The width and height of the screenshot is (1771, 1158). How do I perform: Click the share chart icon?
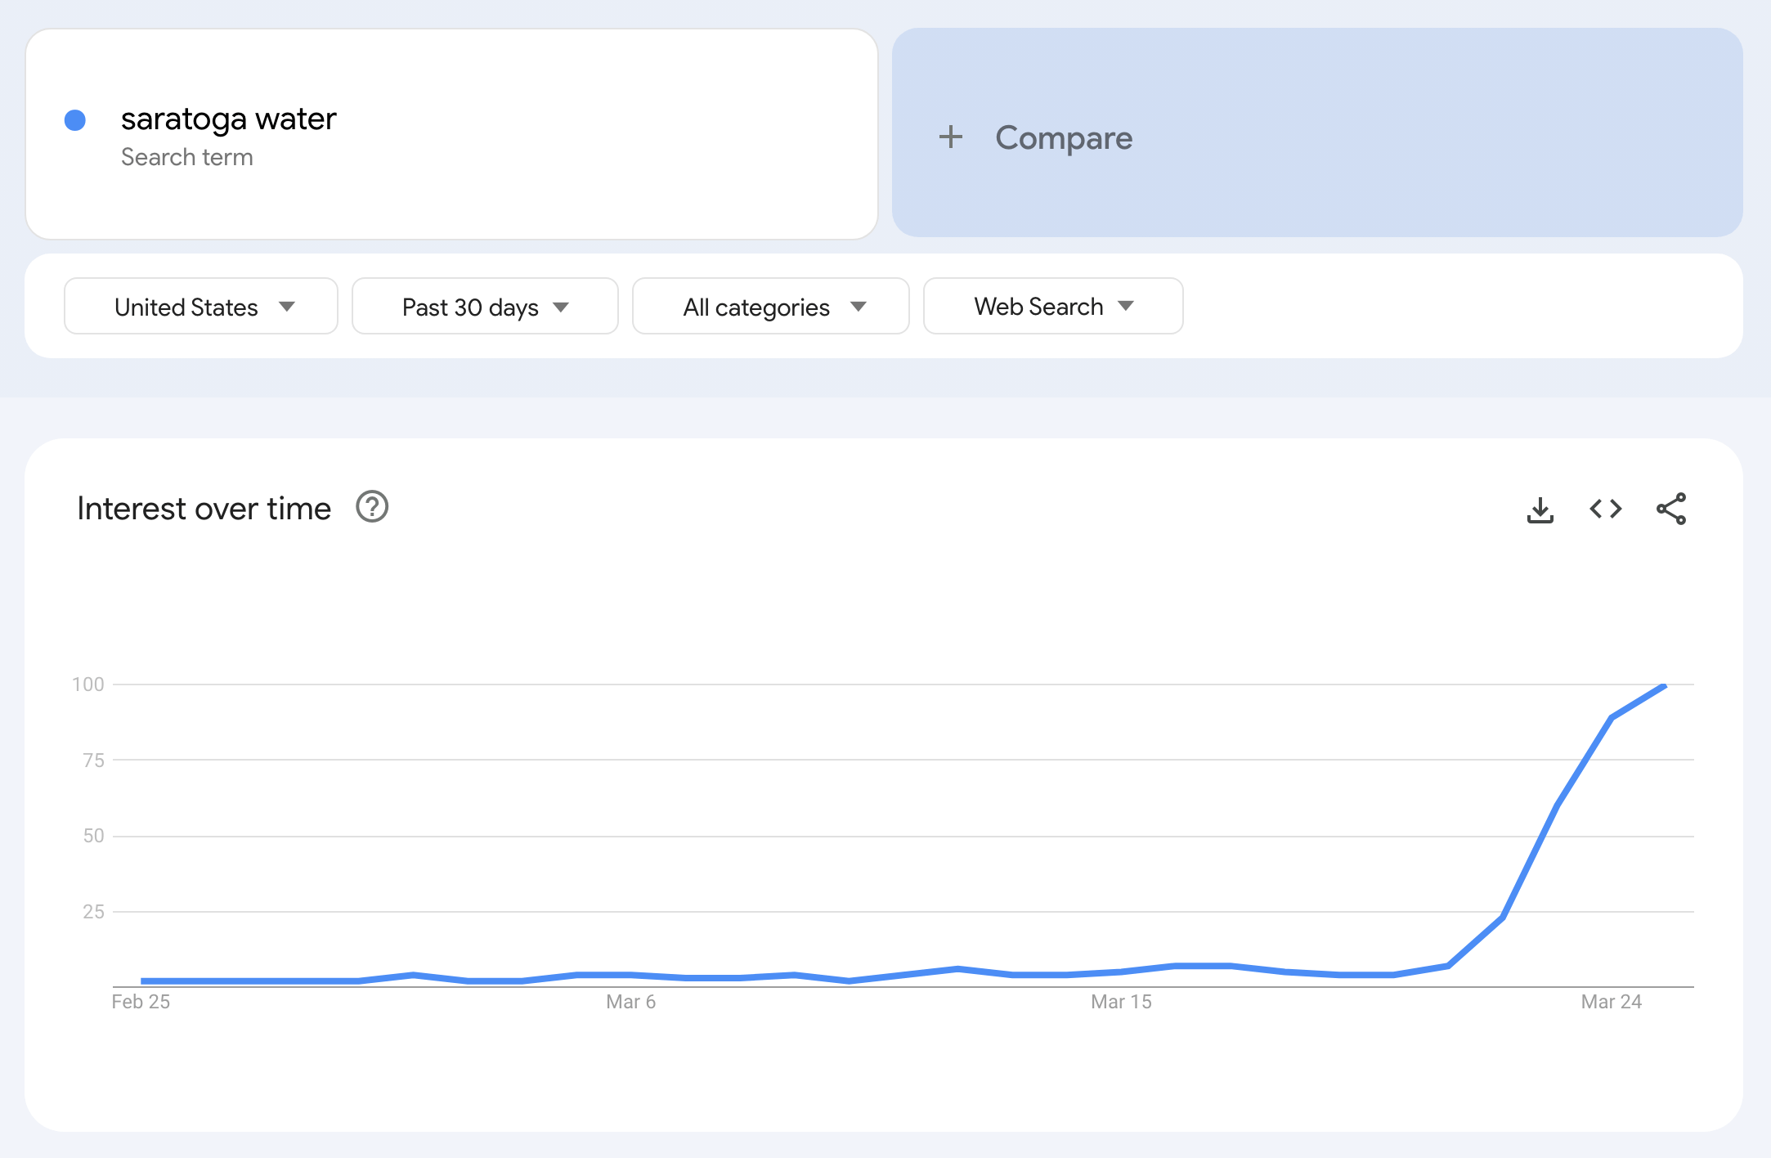click(1671, 509)
